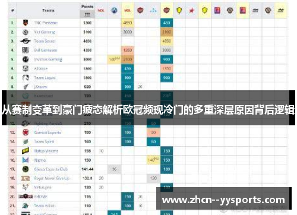Select the 140 cell in Nigma row
Screen dimensions: 297x215
(x=153, y=160)
